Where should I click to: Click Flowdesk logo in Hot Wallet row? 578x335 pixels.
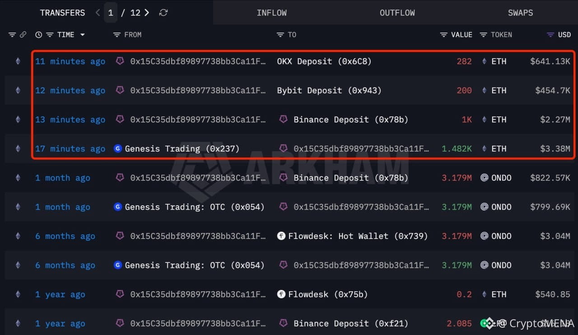click(x=281, y=236)
